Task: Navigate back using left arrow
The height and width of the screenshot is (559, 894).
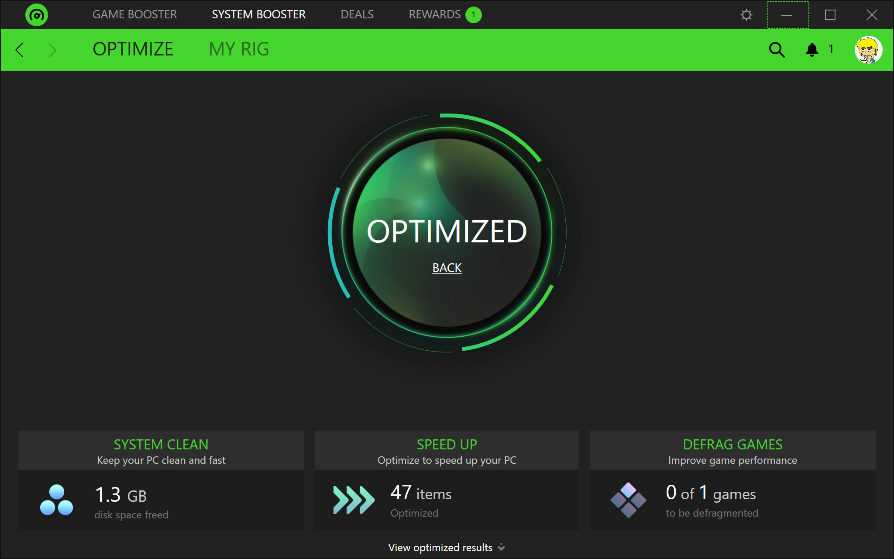Action: coord(20,49)
